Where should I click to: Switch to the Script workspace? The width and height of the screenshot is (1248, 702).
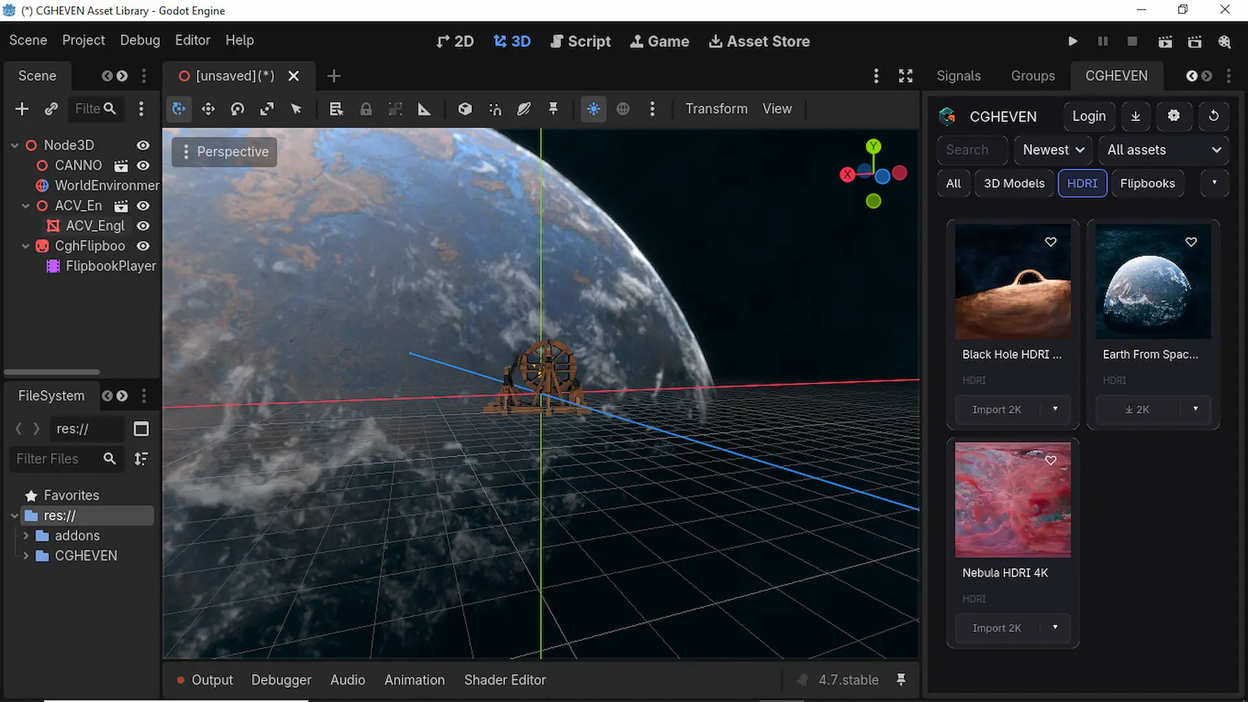tap(580, 42)
